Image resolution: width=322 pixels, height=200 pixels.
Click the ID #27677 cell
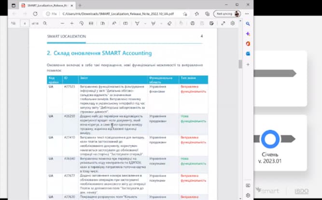pos(70,176)
